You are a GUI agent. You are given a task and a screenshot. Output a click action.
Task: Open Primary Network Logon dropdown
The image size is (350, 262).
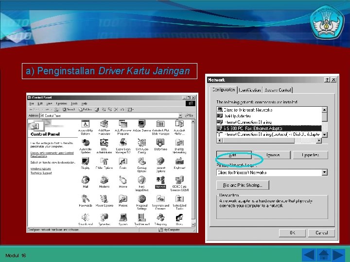(x=324, y=172)
